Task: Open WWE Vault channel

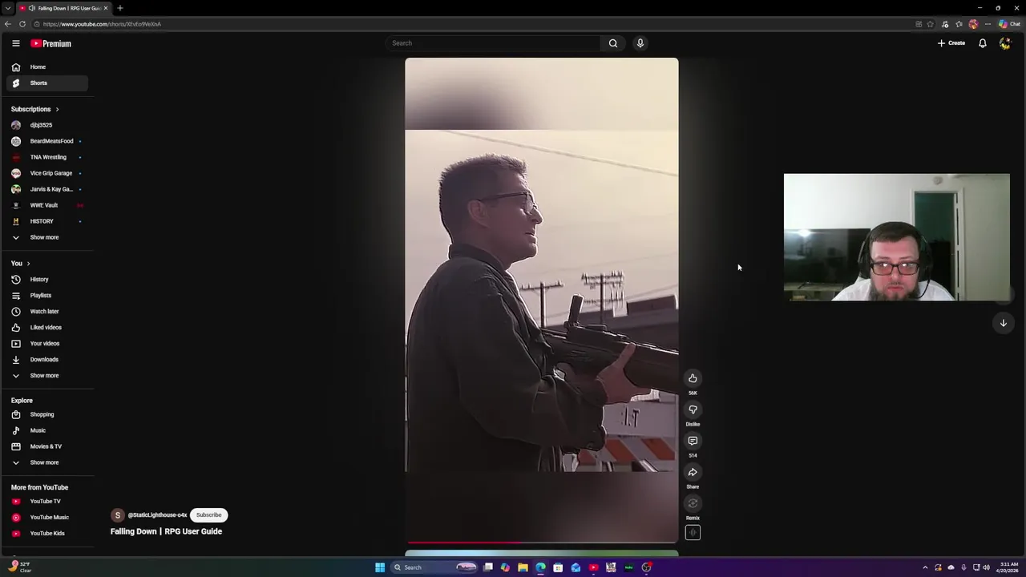Action: point(47,205)
